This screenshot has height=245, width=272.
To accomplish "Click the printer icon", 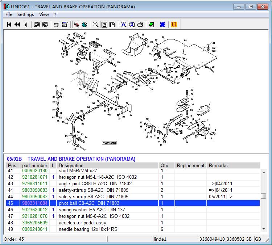I will [x=140, y=24].
